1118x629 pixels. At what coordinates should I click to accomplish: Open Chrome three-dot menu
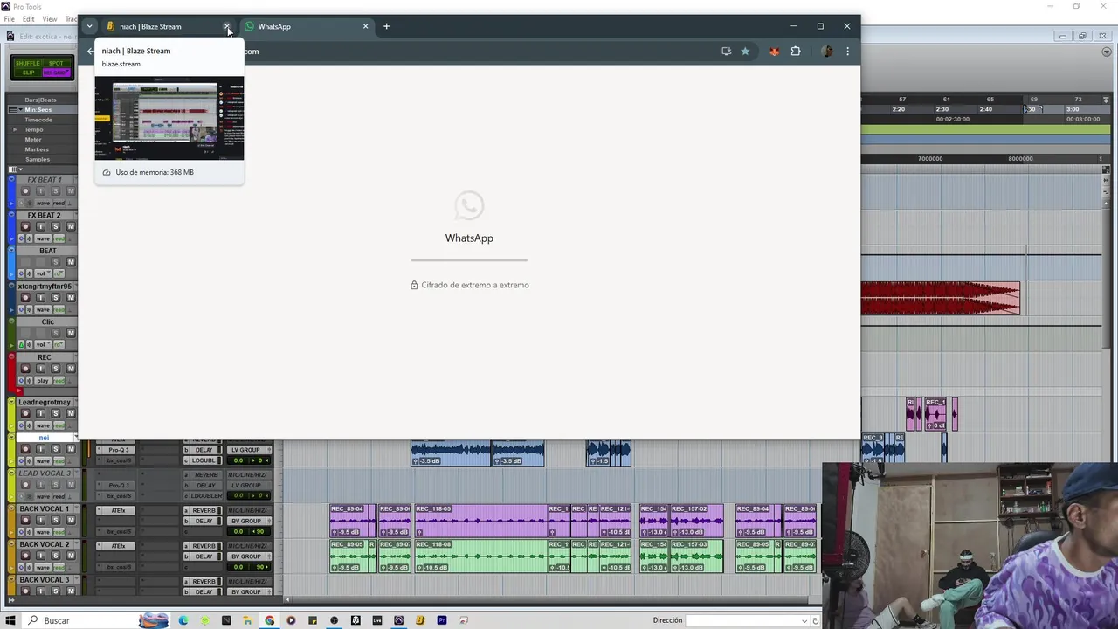tap(847, 52)
